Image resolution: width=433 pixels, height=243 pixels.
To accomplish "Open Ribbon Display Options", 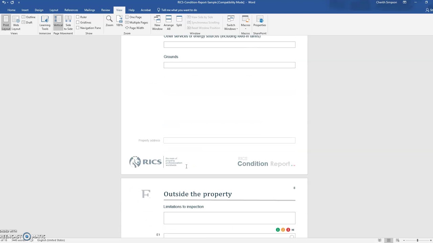I will pyautogui.click(x=405, y=2).
